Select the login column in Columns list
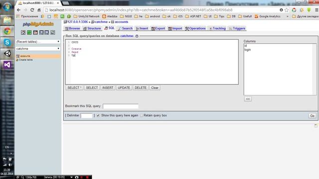Screen dimensions: 319x179 [247, 50]
